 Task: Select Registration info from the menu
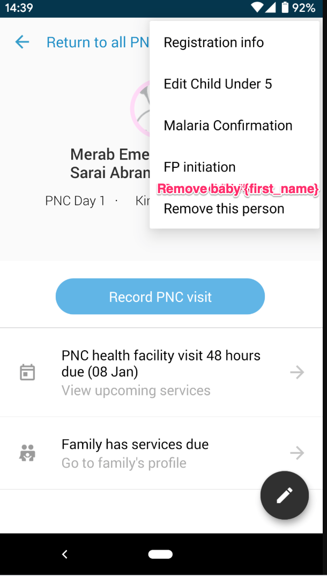click(213, 42)
